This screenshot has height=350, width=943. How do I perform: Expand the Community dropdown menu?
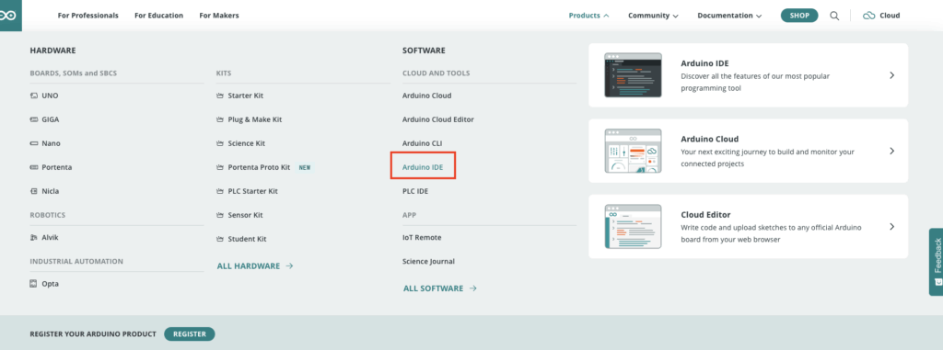pos(653,16)
